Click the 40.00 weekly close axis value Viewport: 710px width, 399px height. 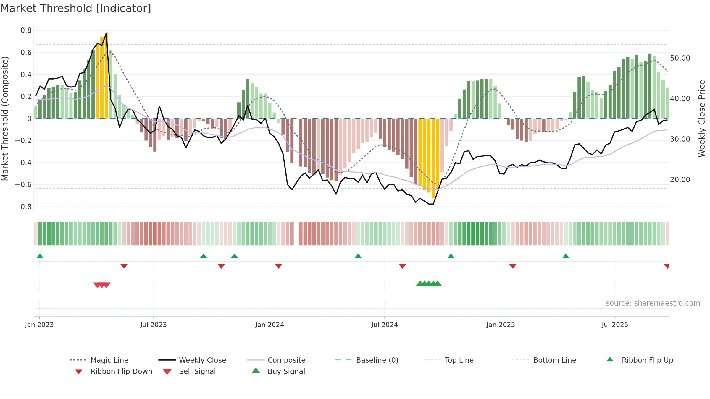click(680, 99)
